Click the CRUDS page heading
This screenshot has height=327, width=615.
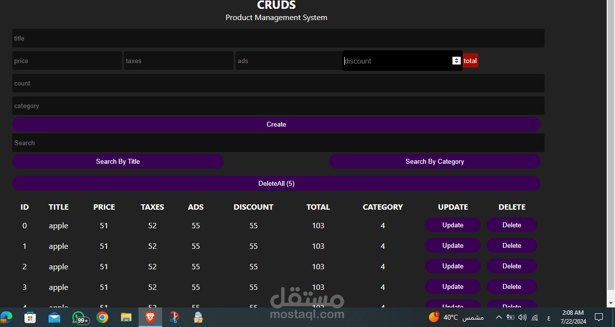coord(276,5)
